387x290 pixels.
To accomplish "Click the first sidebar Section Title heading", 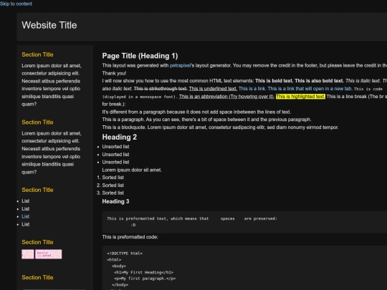I will point(37,54).
